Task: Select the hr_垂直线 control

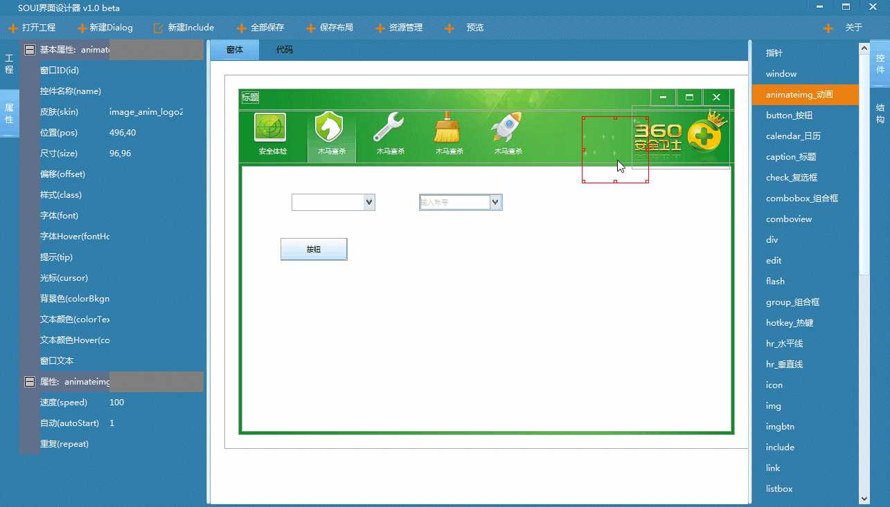Action: click(x=805, y=365)
